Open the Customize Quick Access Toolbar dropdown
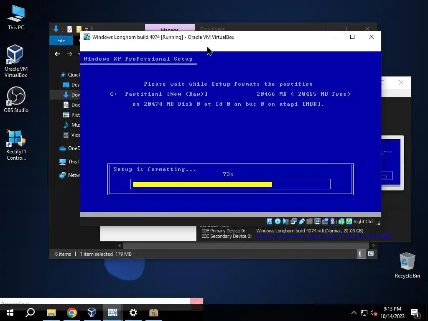 click(87, 29)
